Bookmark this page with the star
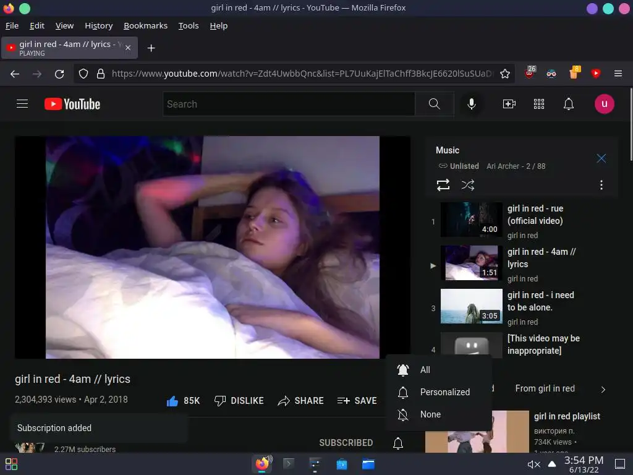The height and width of the screenshot is (475, 633). (x=504, y=74)
